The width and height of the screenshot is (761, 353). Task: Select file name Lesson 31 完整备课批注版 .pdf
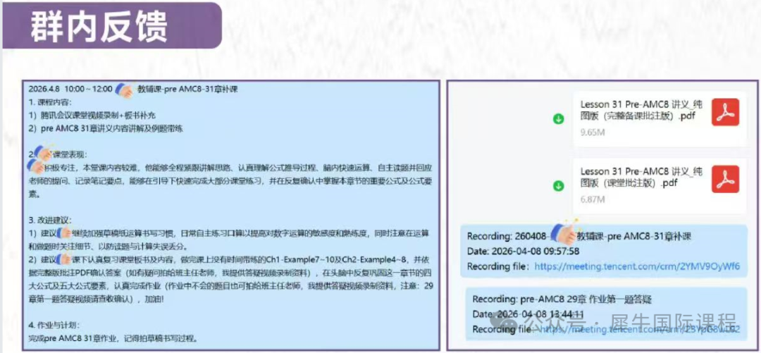click(641, 111)
